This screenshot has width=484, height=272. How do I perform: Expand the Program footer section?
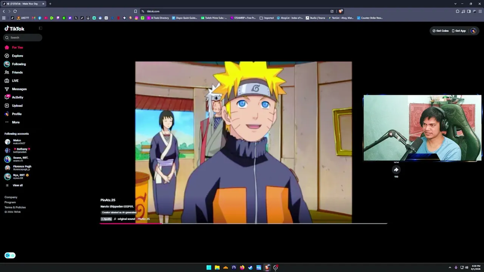click(10, 202)
